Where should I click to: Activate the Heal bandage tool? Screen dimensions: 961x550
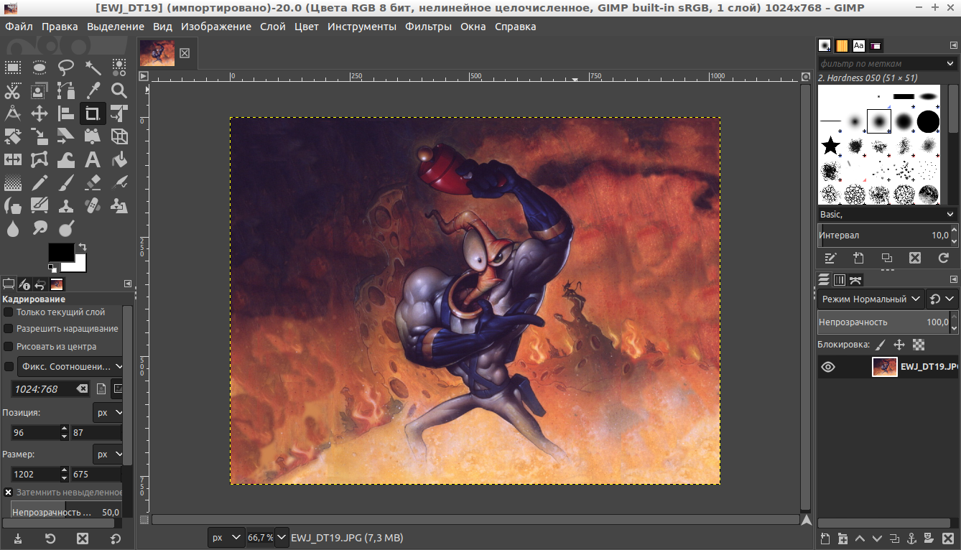[93, 206]
